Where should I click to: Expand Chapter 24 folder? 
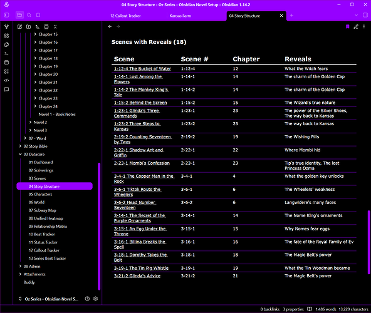click(x=35, y=106)
